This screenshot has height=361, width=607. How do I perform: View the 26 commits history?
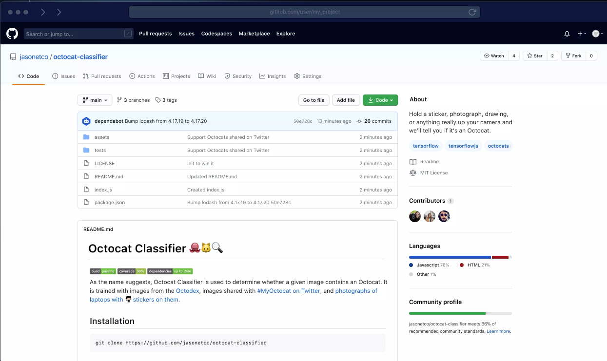[x=374, y=121]
